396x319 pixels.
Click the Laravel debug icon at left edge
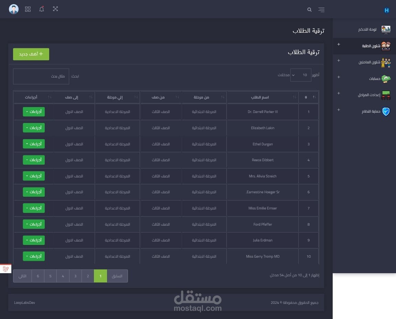pos(6,269)
